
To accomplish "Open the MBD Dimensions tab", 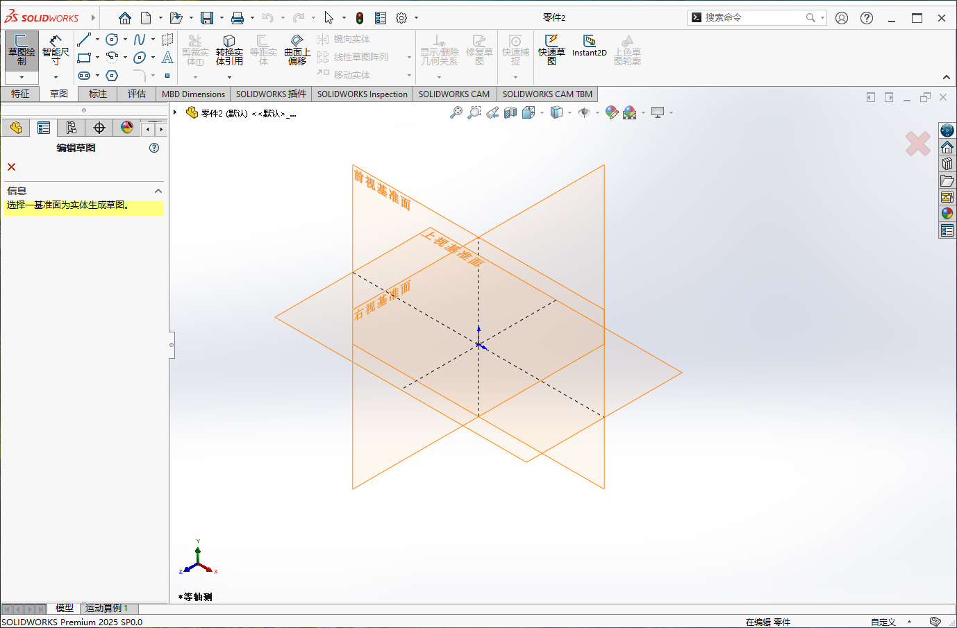I will (x=193, y=94).
